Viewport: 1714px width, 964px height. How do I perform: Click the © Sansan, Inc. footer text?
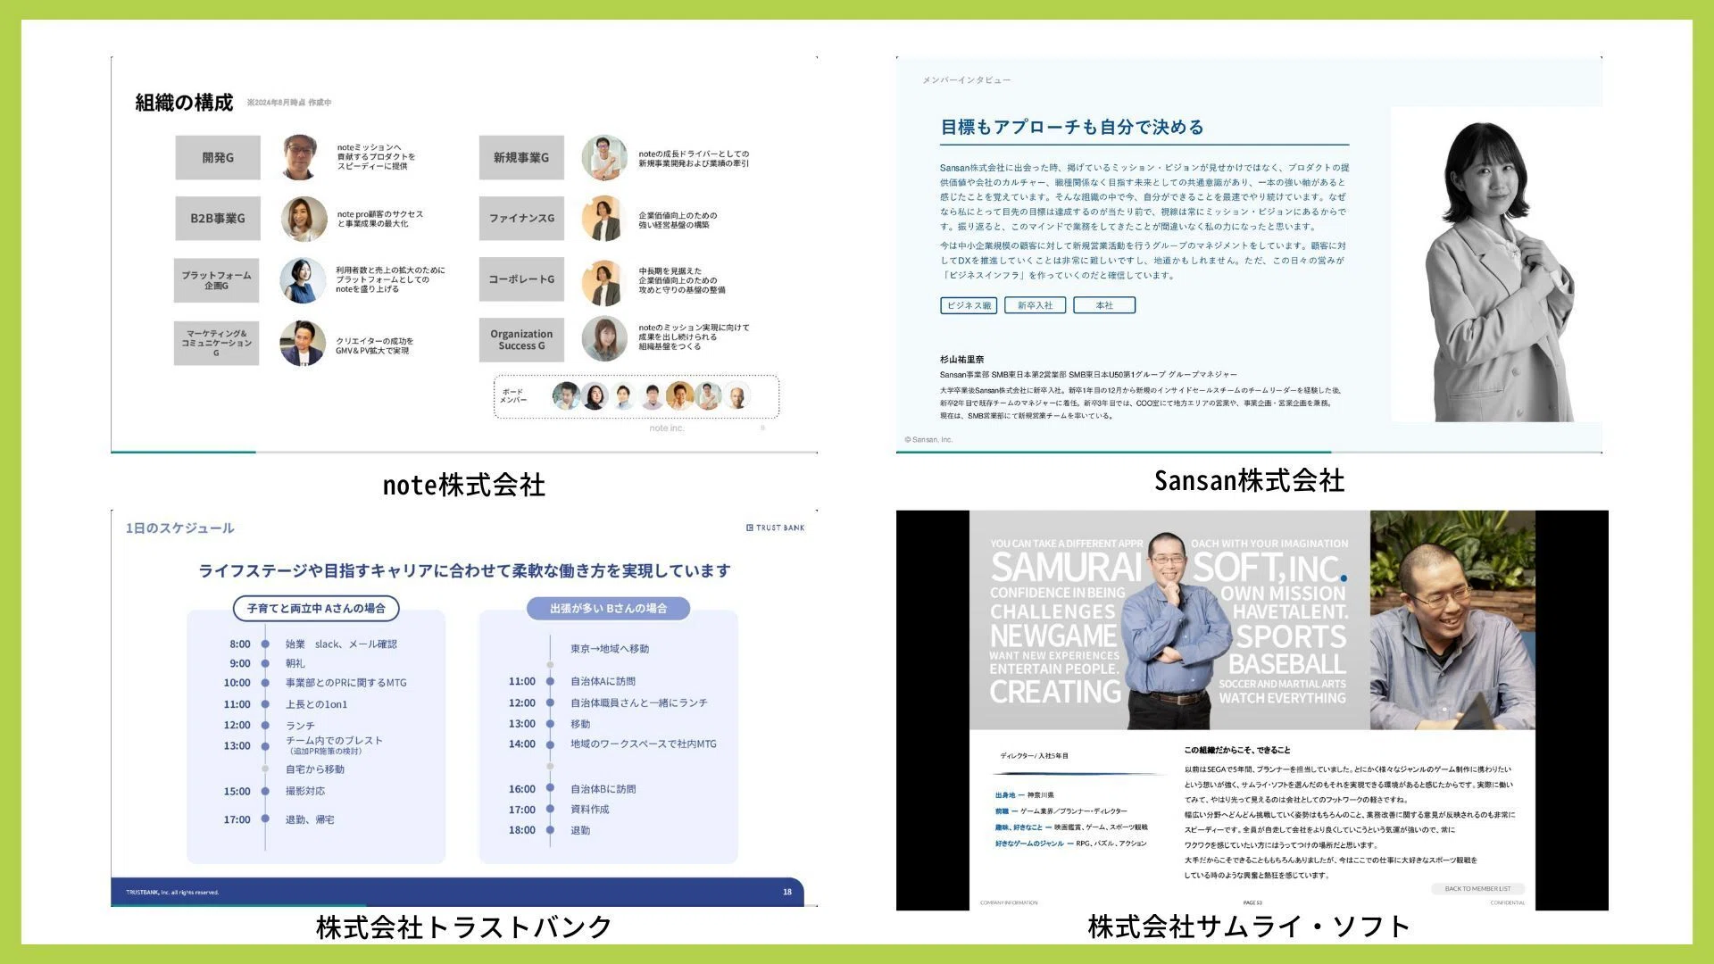[928, 440]
